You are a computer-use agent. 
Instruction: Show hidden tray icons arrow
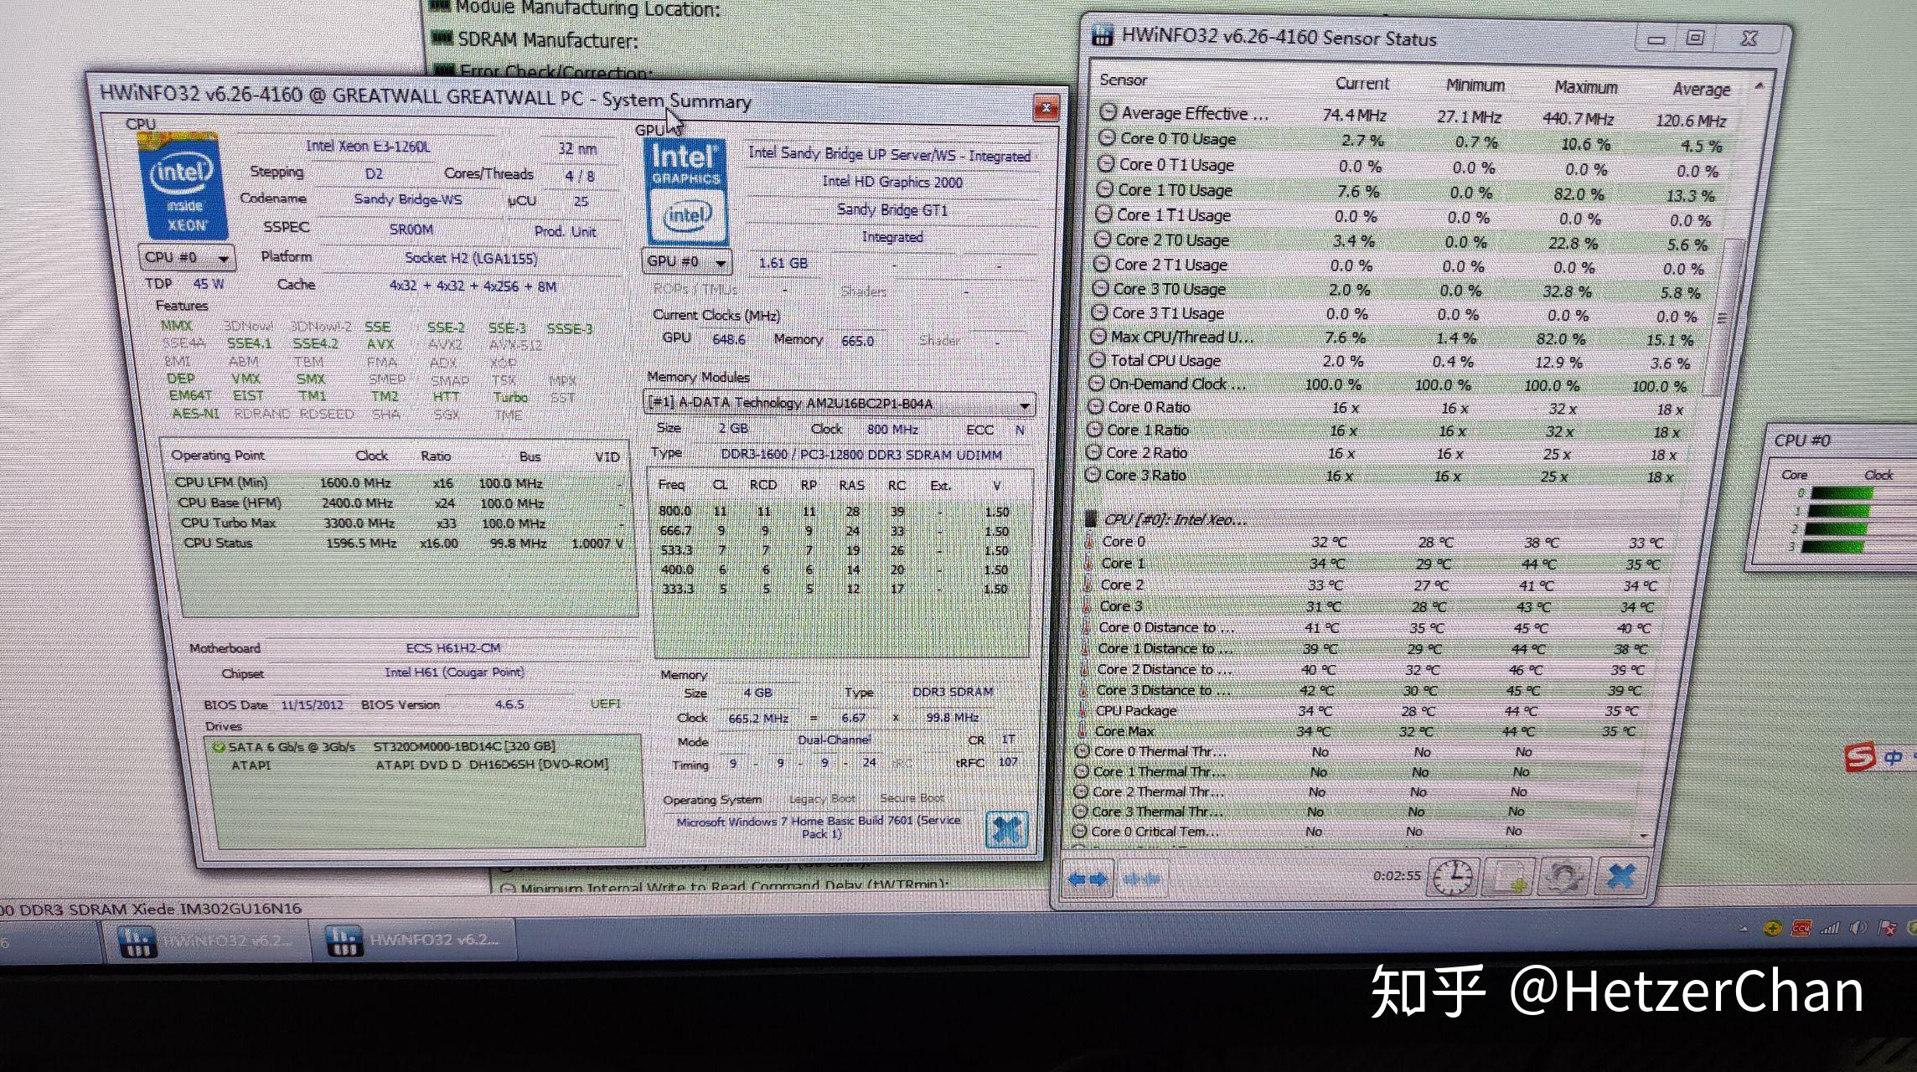pos(1744,929)
